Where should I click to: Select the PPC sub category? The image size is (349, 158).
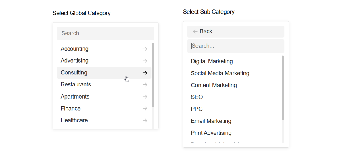[197, 109]
